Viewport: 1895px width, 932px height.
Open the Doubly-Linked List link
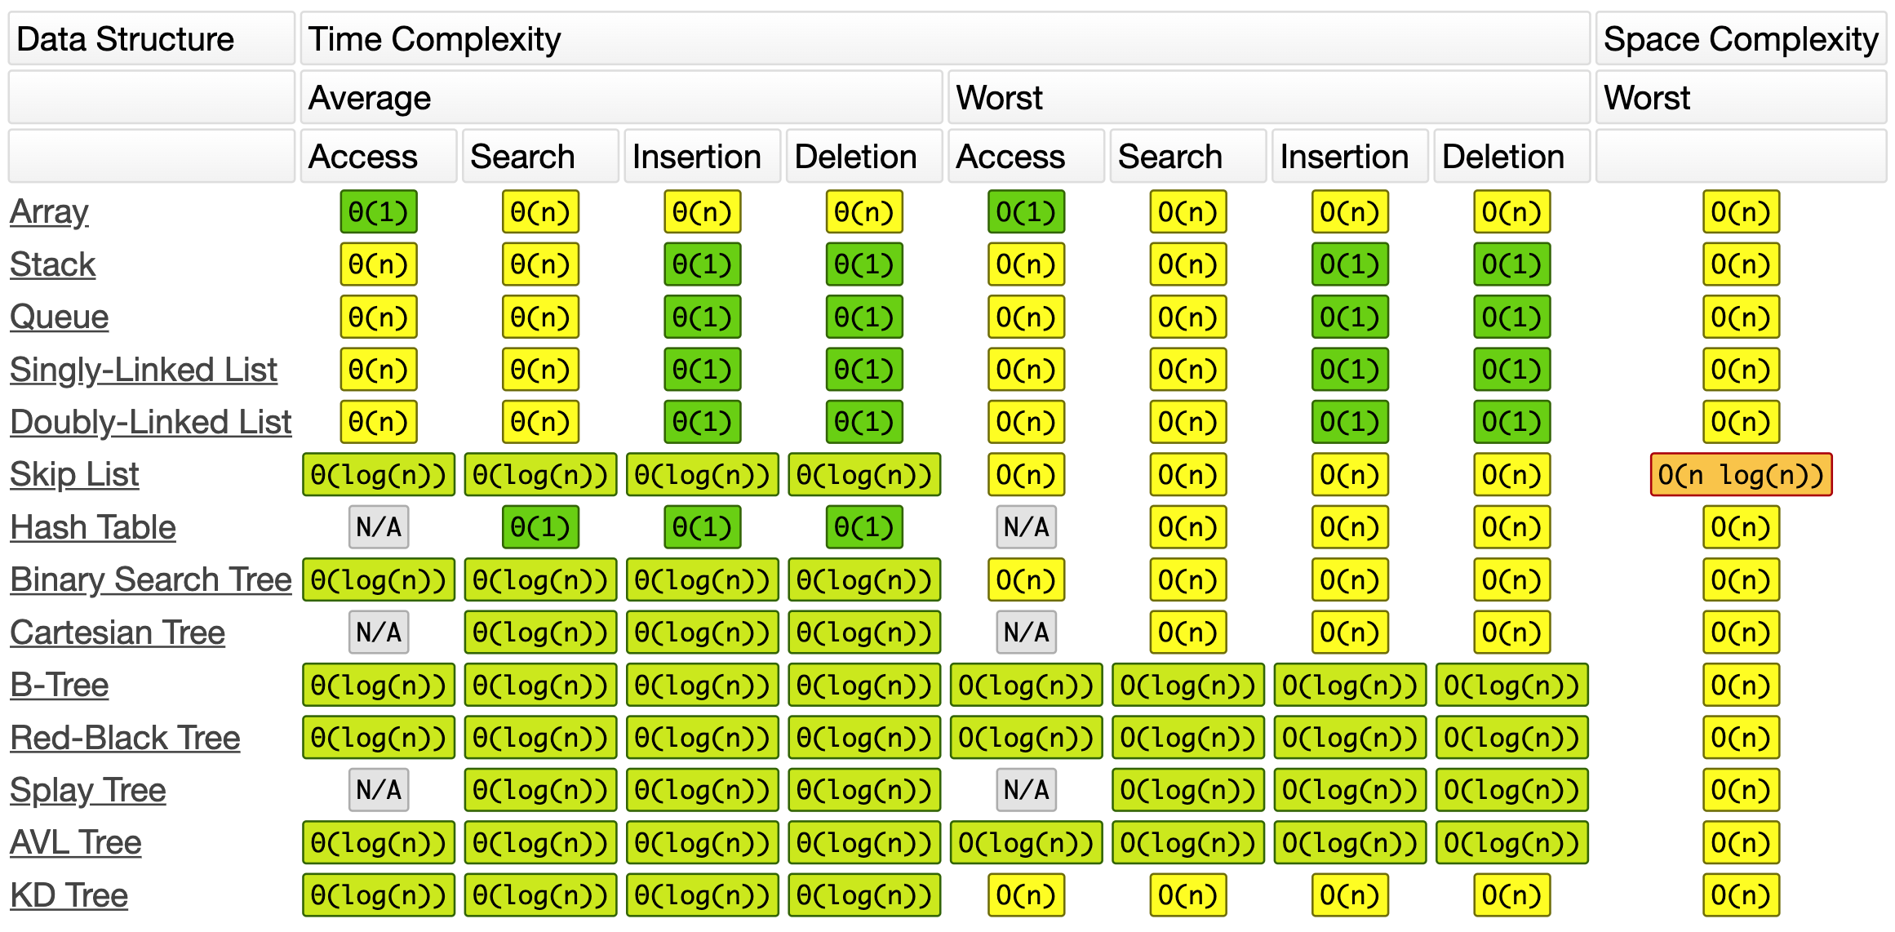(151, 422)
